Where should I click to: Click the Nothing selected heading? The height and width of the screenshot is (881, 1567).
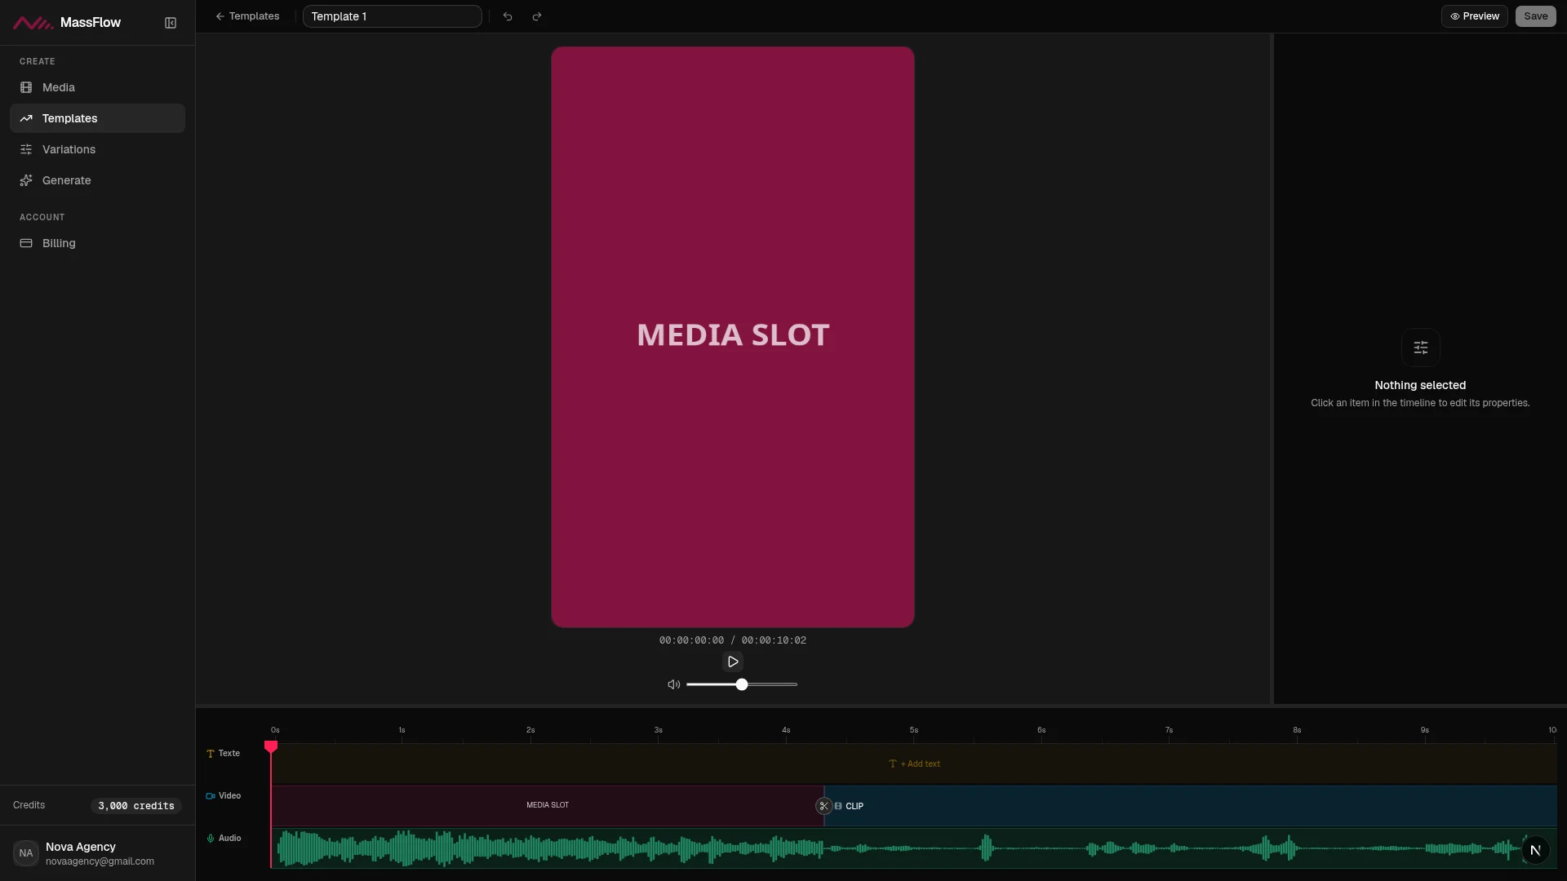(x=1420, y=385)
